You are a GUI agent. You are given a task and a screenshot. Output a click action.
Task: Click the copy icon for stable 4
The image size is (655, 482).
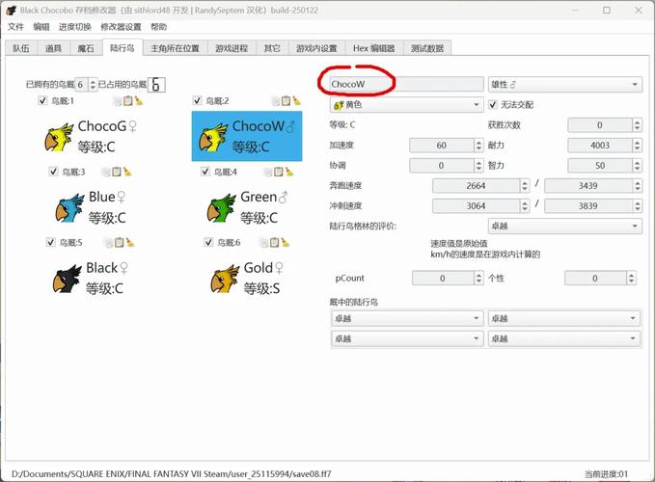(x=268, y=172)
